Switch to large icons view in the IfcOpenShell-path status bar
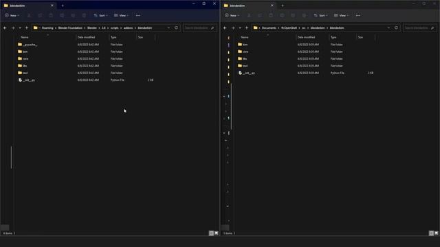 coord(437,233)
